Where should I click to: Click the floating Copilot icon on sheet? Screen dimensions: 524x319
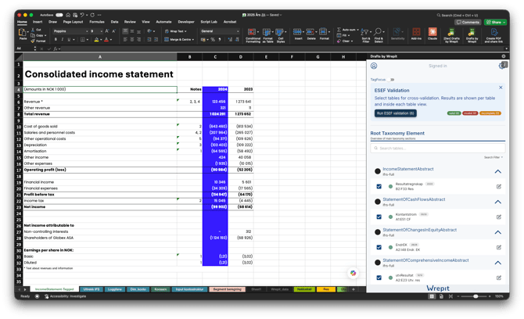pos(353,273)
